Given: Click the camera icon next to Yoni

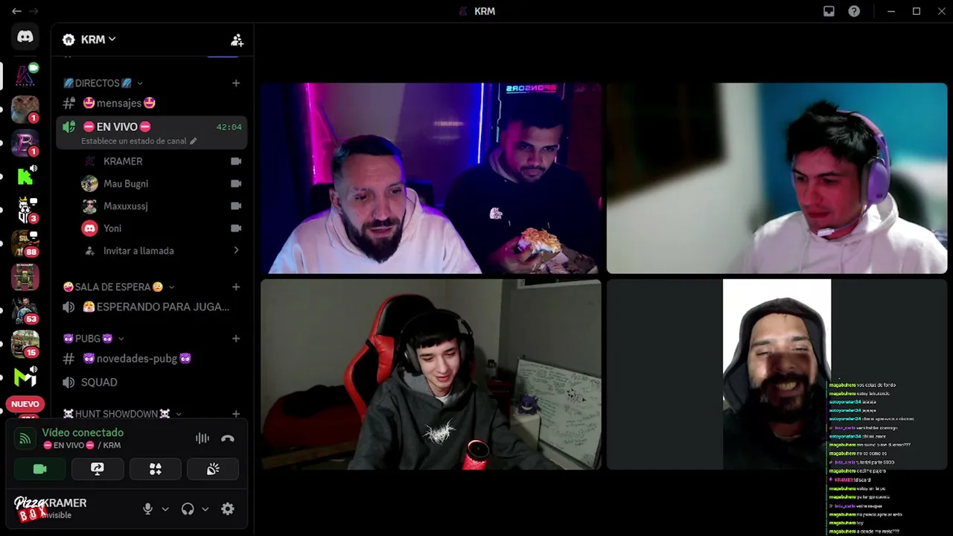Looking at the screenshot, I should (x=236, y=228).
